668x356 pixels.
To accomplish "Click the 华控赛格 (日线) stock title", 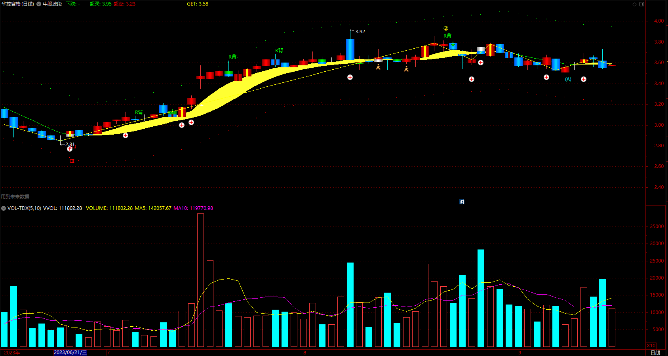I will click(x=18, y=4).
